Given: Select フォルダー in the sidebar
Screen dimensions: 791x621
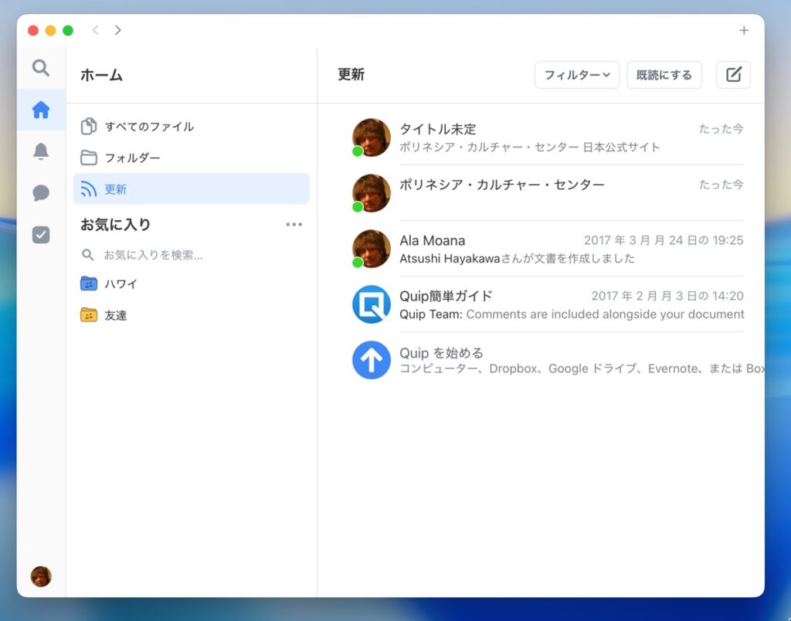Looking at the screenshot, I should [x=132, y=158].
